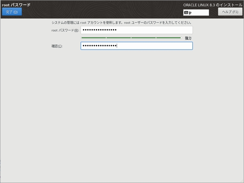Click the keyboard icon beside jp
This screenshot has height=183, width=244.
pos(186,13)
